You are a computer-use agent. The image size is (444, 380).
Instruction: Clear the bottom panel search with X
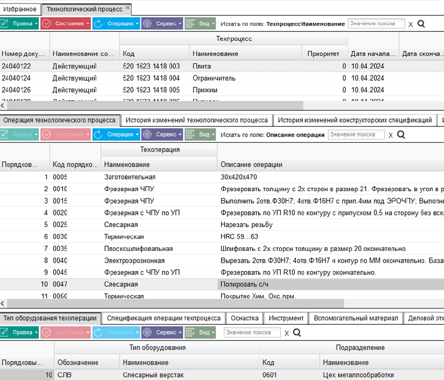point(287,333)
